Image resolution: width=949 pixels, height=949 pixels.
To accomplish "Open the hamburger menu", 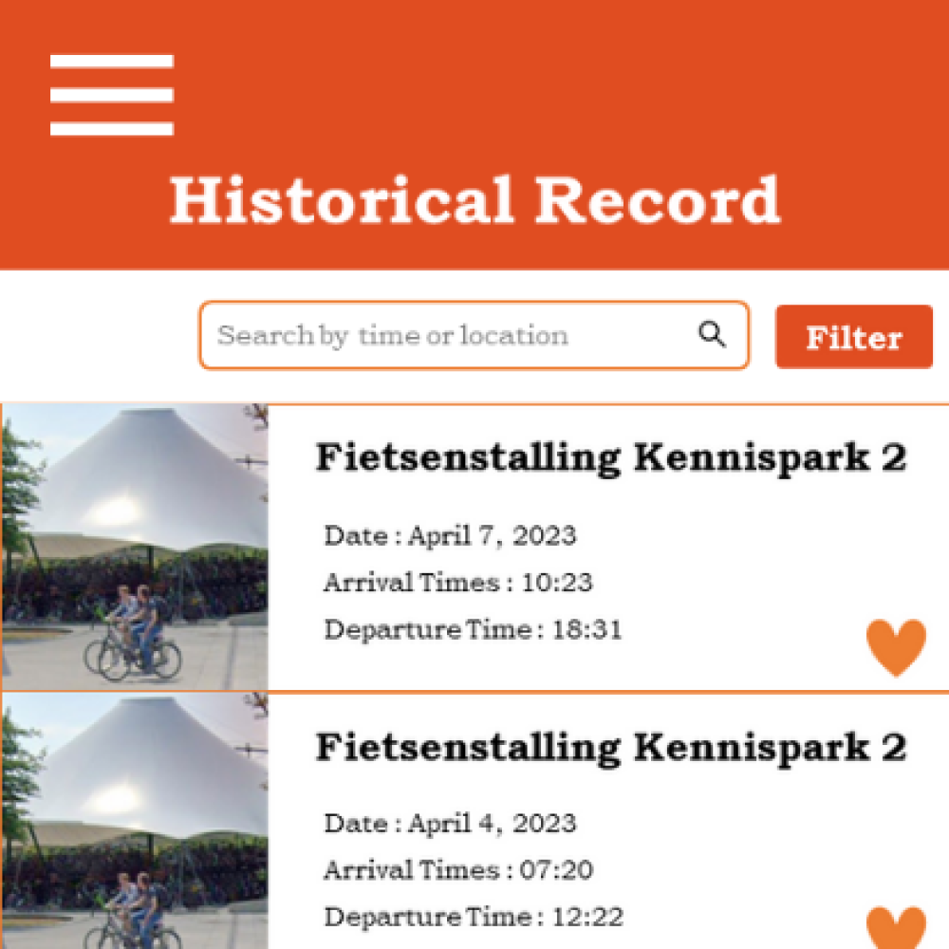I will [x=112, y=95].
